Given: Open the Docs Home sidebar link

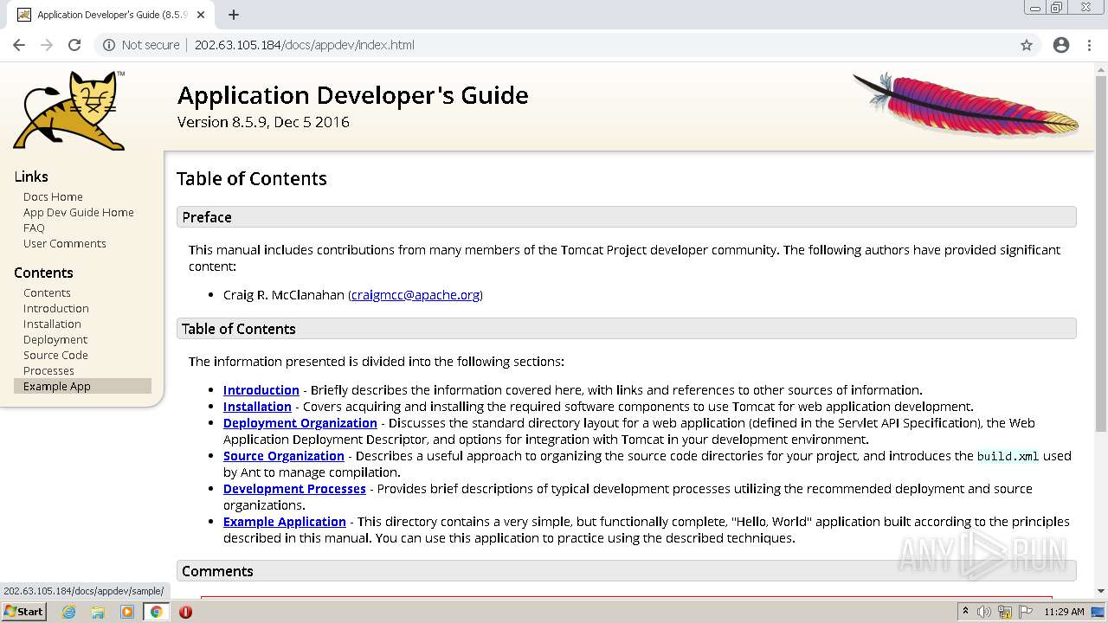Looking at the screenshot, I should (53, 196).
